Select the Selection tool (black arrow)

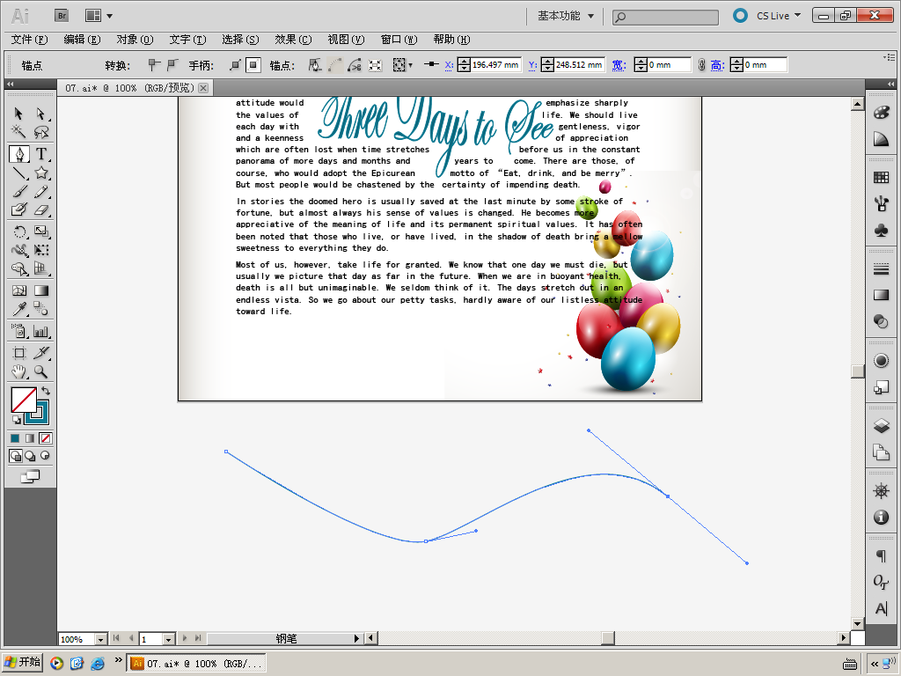click(x=19, y=114)
